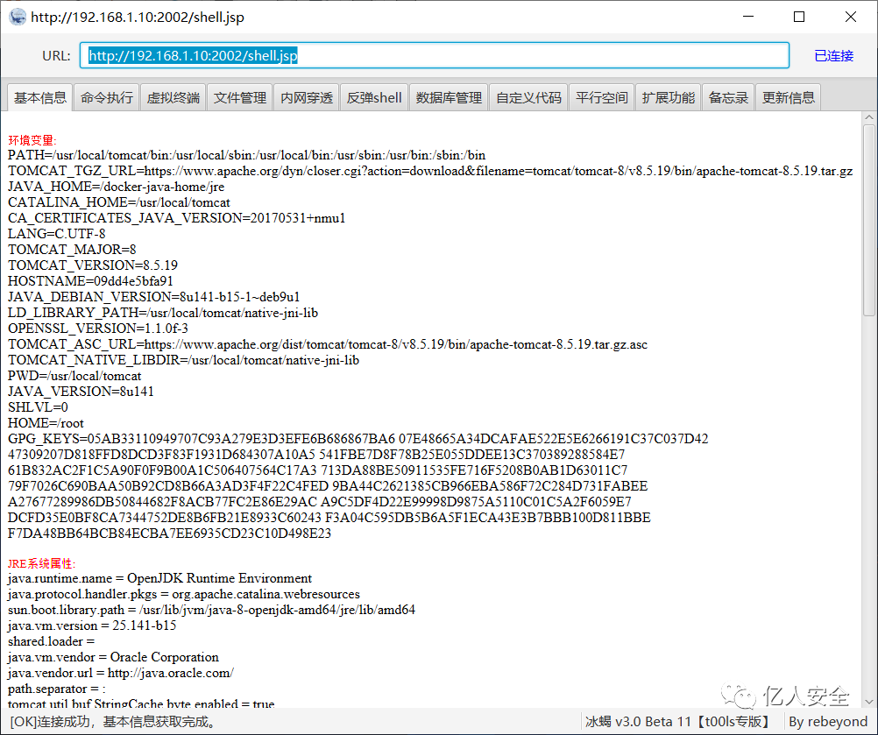Click the LANG=C.UTF-8 line
This screenshot has height=735, width=878.
(x=57, y=233)
